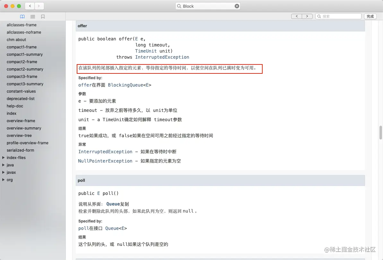This screenshot has width=383, height=260.
Task: Select index entry in sidebar
Action: point(12,113)
